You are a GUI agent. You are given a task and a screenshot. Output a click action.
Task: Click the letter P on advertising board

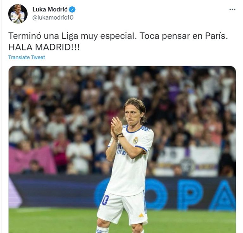point(190,195)
